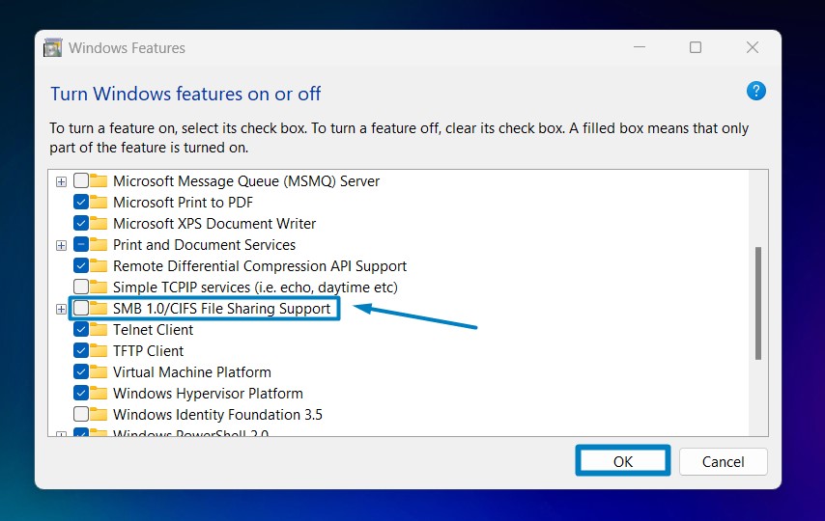Click the folder icon beside Windows Identity Foundation 3.5
The image size is (825, 521).
[x=99, y=414]
